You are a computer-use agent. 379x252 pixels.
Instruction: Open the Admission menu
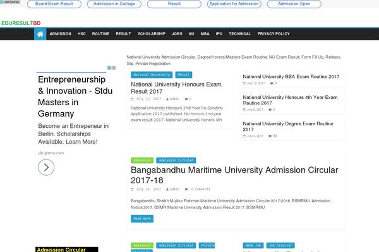[x=60, y=34]
